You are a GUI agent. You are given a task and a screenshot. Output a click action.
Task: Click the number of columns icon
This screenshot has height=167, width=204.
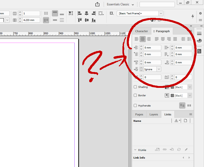click(x=15, y=13)
